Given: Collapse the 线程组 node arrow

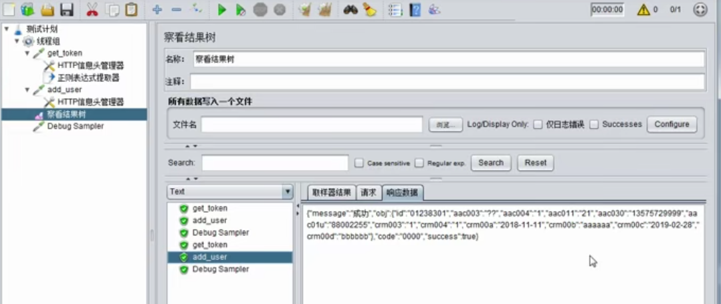Looking at the screenshot, I should pyautogui.click(x=17, y=41).
